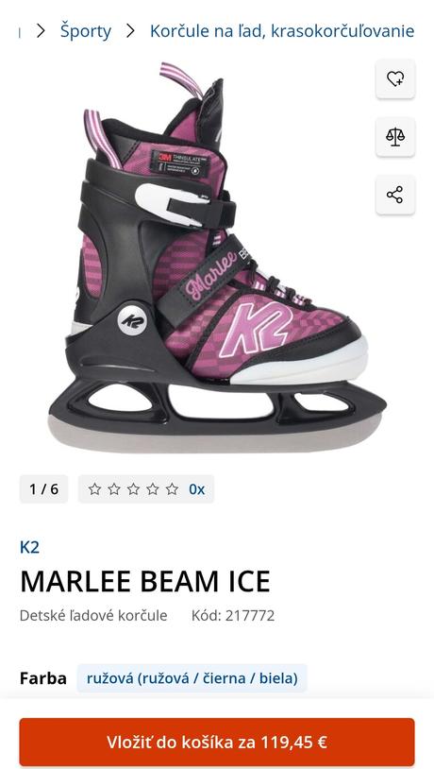This screenshot has height=769, width=434.
Task: Open the K2 brand page link
Action: 29,547
